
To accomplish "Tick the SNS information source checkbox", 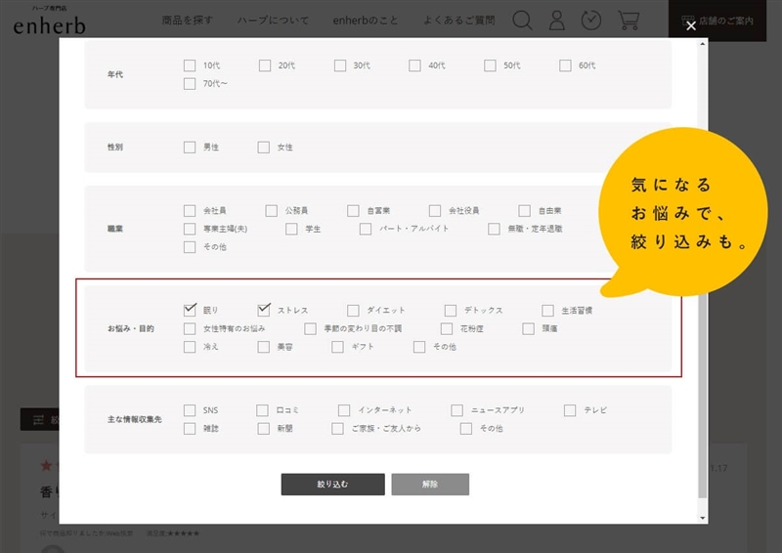I will click(190, 410).
